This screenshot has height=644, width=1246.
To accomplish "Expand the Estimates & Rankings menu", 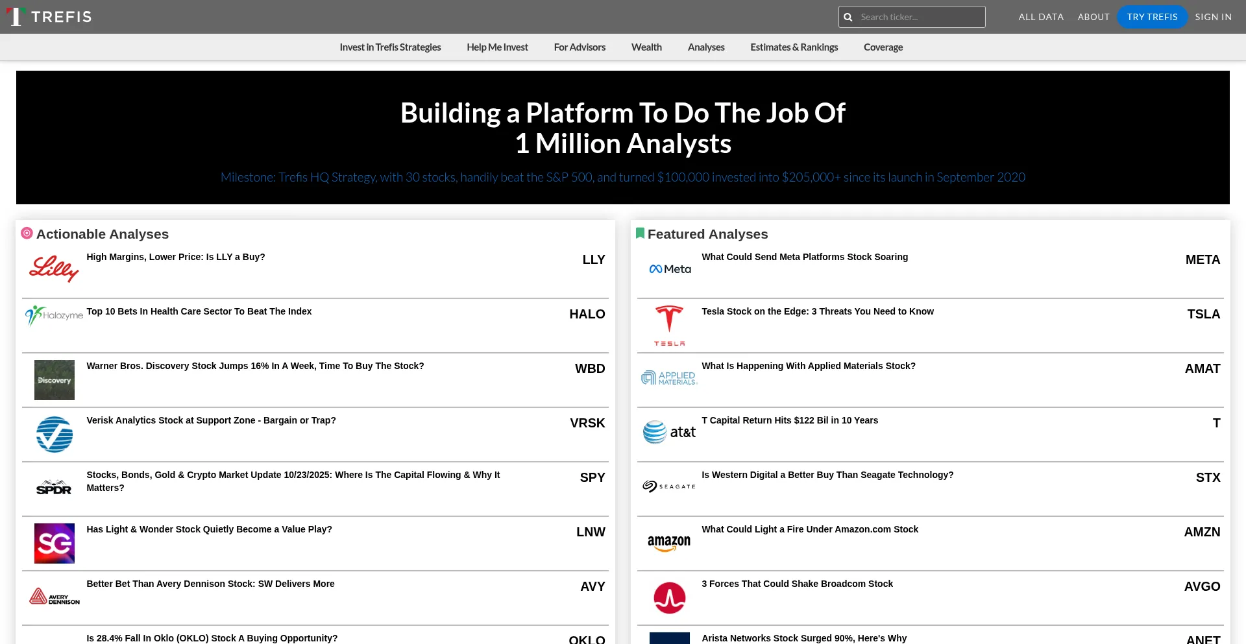I will click(794, 47).
